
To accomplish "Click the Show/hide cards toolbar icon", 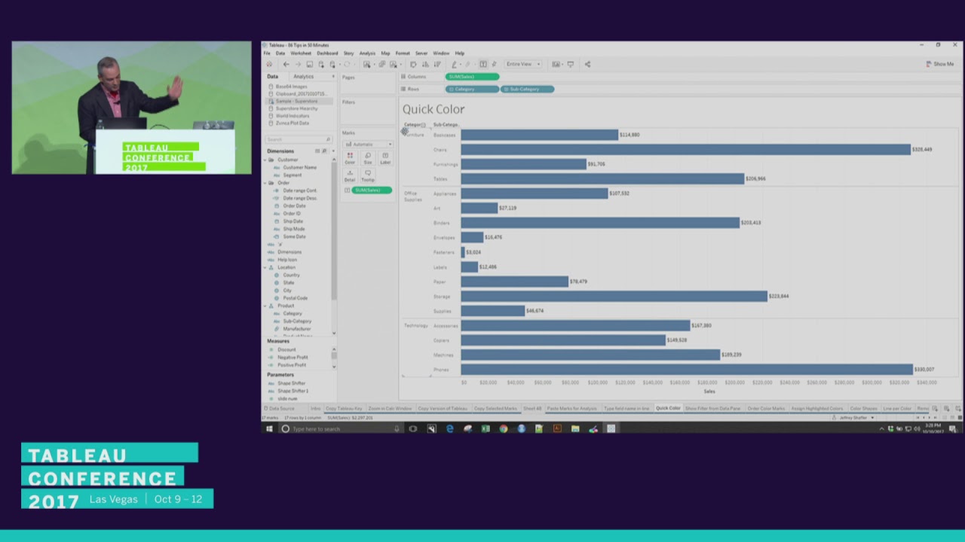I will click(556, 64).
